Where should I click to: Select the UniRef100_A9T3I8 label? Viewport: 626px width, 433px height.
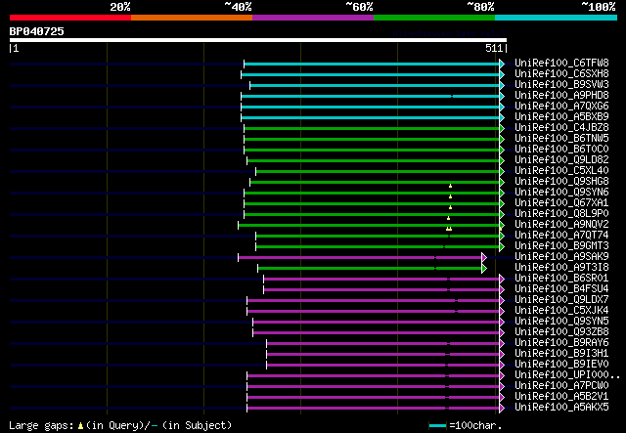pos(561,268)
